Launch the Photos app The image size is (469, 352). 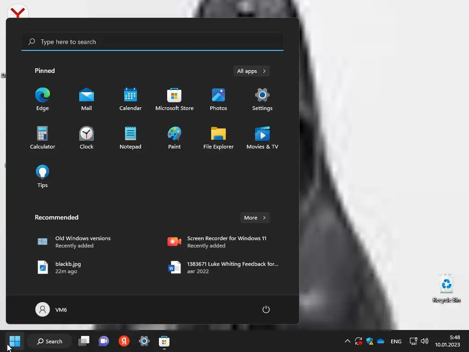point(218,99)
